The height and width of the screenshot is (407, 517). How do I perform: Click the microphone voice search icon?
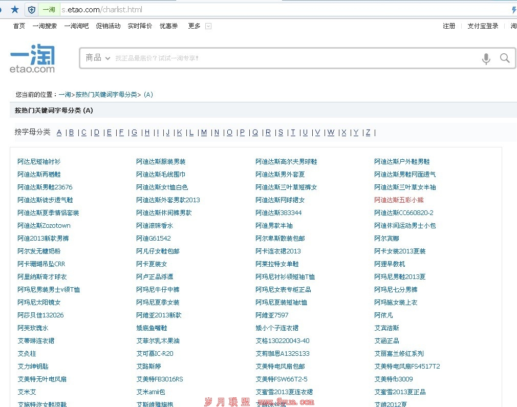tap(486, 58)
